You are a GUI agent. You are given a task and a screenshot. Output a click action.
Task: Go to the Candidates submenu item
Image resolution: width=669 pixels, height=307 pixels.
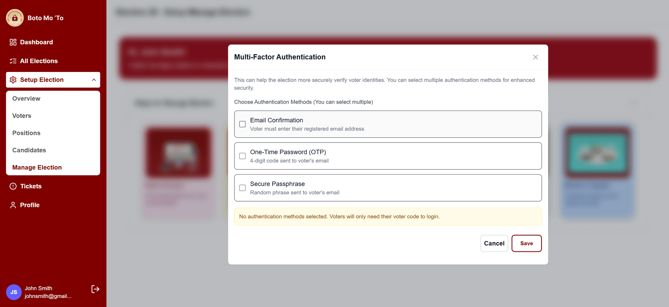click(x=29, y=150)
